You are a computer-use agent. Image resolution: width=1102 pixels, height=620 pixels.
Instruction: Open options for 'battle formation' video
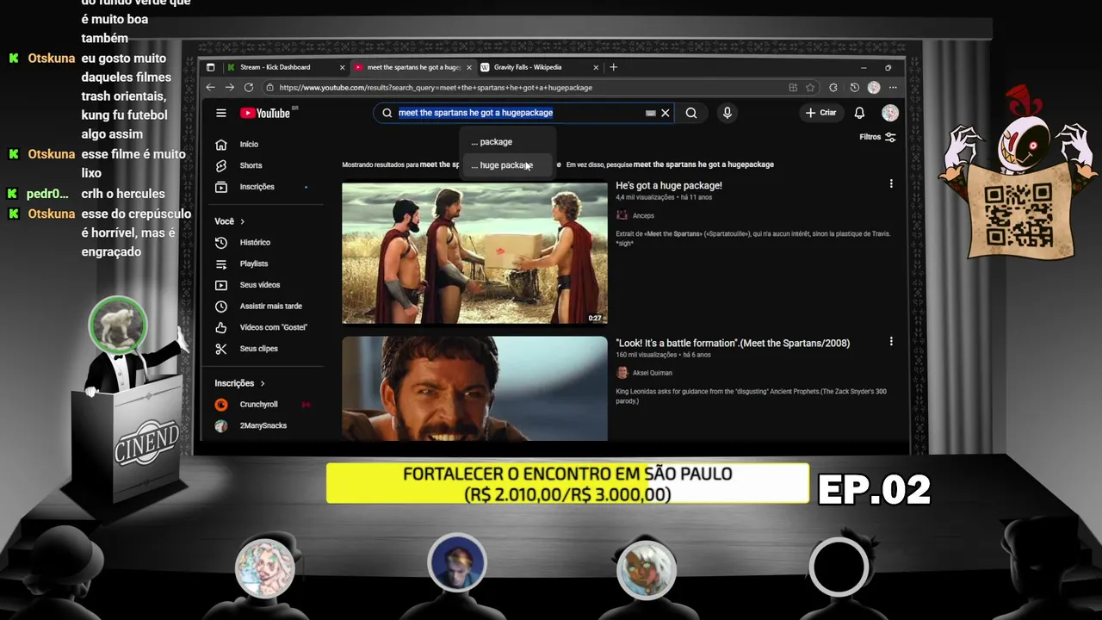(891, 341)
